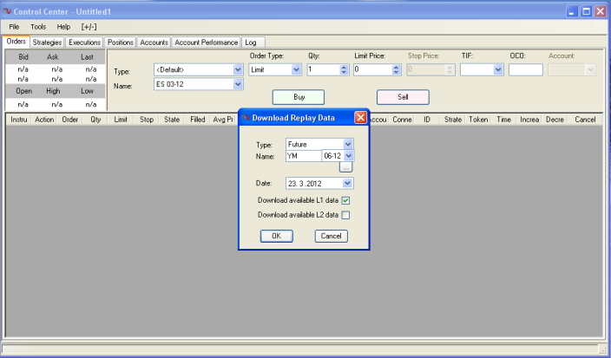Screen dimensions: 611x358
Task: Uncheck Download available L1 data
Action: click(x=345, y=200)
